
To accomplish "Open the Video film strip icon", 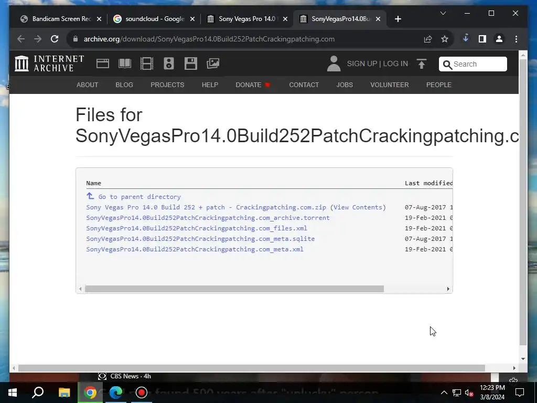I will [147, 63].
